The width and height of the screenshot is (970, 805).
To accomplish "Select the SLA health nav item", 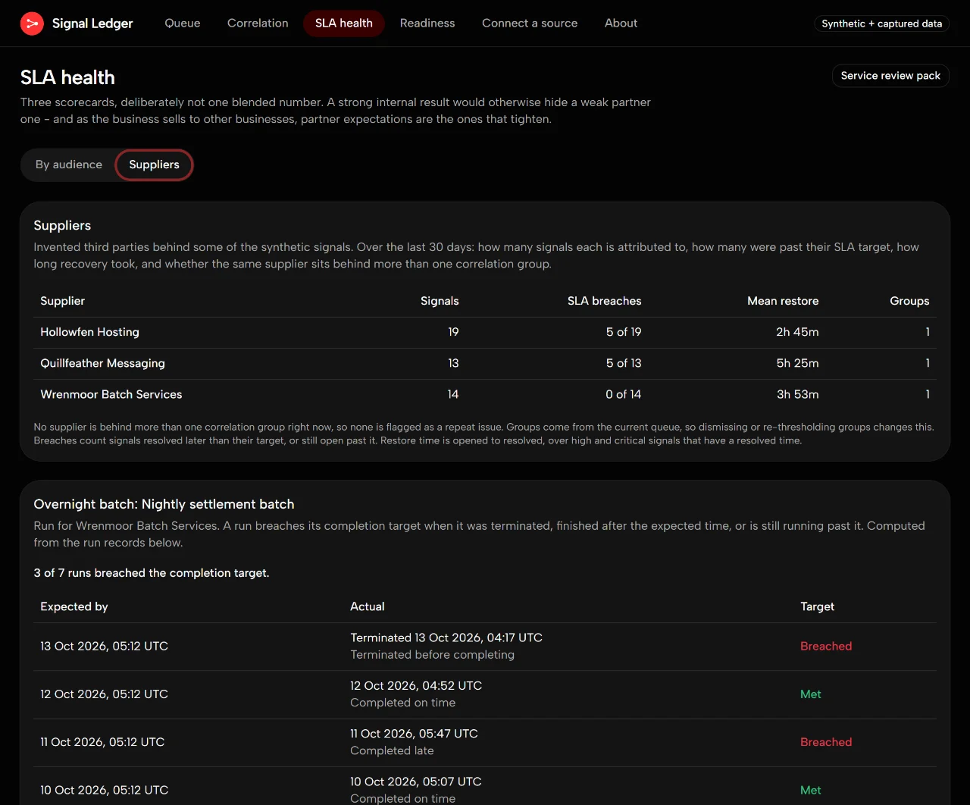I will 344,23.
